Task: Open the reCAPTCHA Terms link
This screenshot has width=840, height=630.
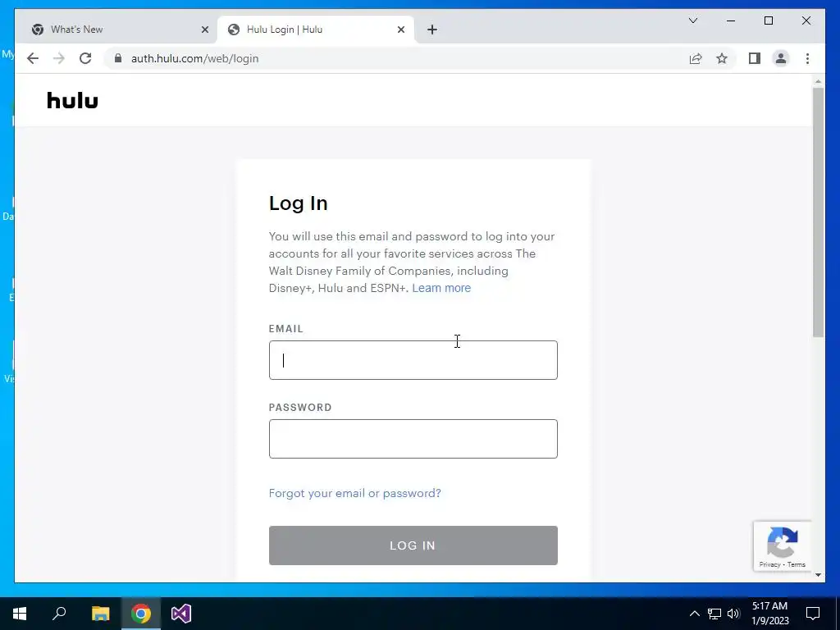Action: 796,564
